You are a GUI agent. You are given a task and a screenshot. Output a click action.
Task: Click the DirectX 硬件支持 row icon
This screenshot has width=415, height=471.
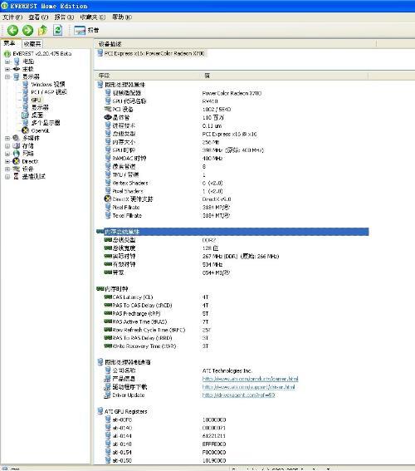[108, 199]
